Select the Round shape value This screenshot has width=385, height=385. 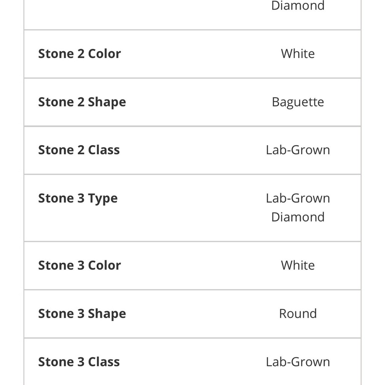298,314
